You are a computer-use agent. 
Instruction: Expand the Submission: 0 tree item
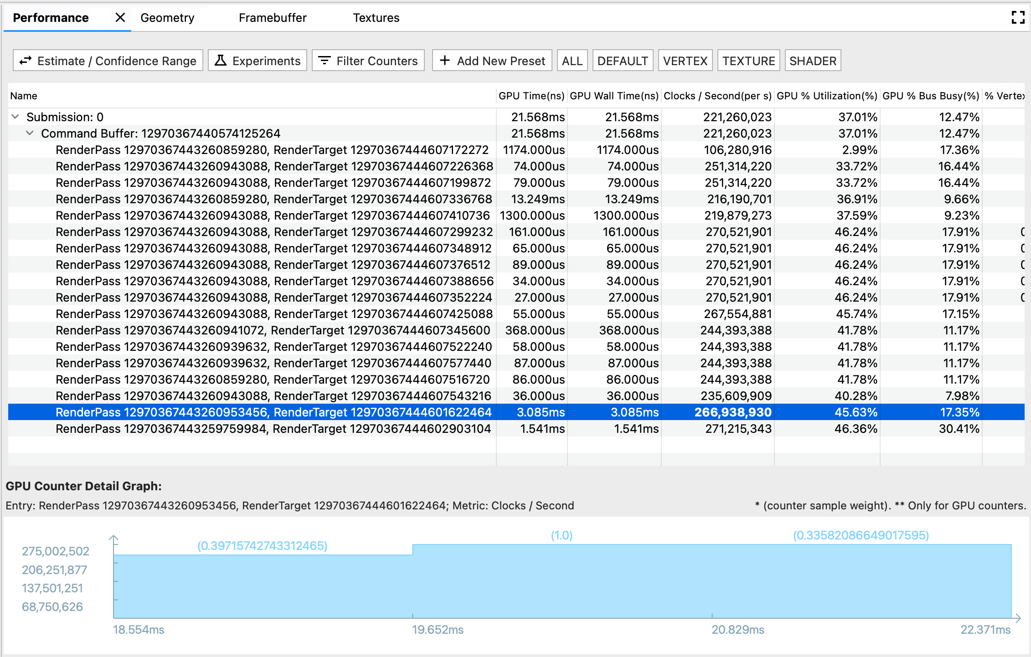[16, 117]
